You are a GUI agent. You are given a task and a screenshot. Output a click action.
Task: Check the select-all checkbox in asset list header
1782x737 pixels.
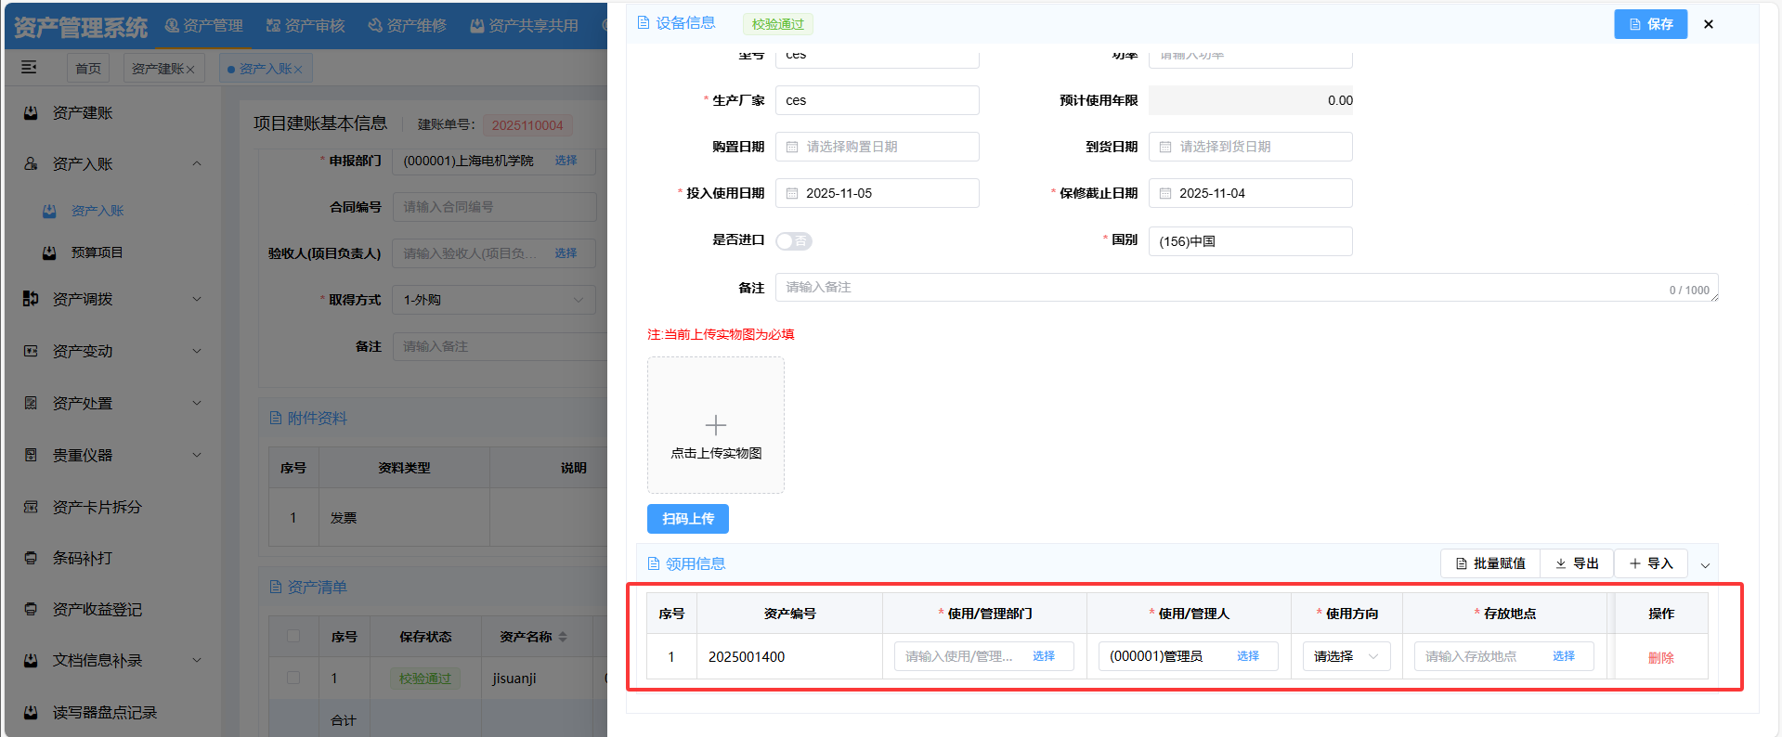pyautogui.click(x=293, y=636)
